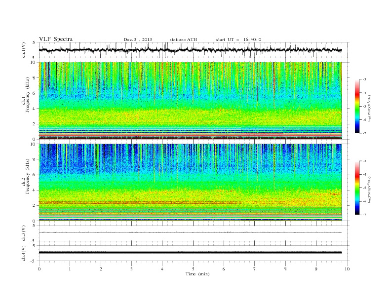Select the "start UT = 16:40:0" header text
The height and width of the screenshot is (302, 391).
pos(238,39)
